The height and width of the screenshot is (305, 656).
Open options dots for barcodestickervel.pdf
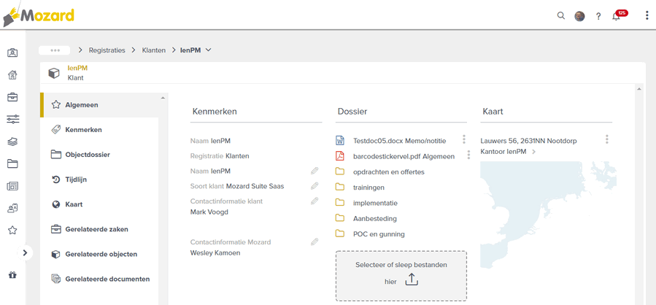click(468, 155)
